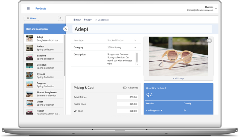Screen dimensions: 239x137
Task: Click the add image link
Action: (x=178, y=78)
